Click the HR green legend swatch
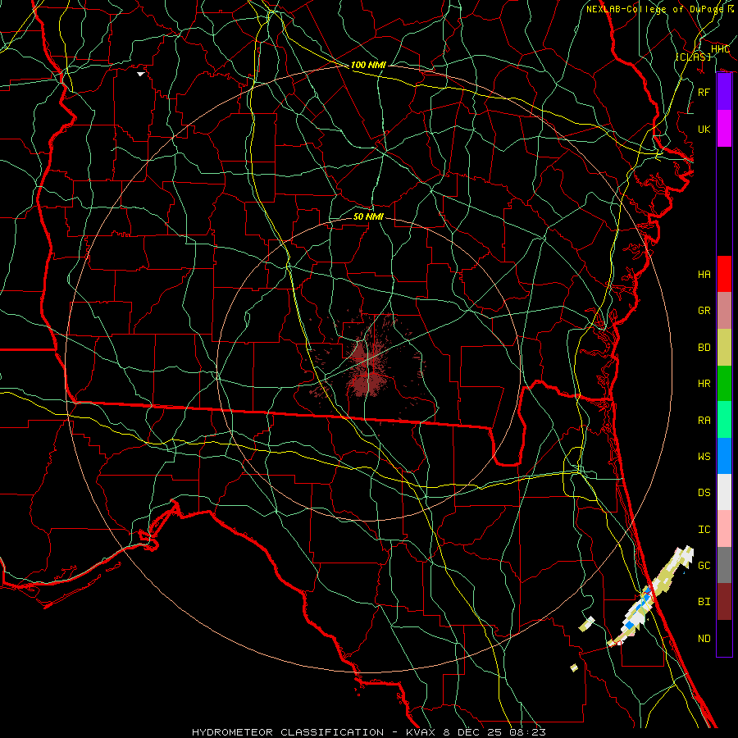This screenshot has height=738, width=738. click(724, 384)
